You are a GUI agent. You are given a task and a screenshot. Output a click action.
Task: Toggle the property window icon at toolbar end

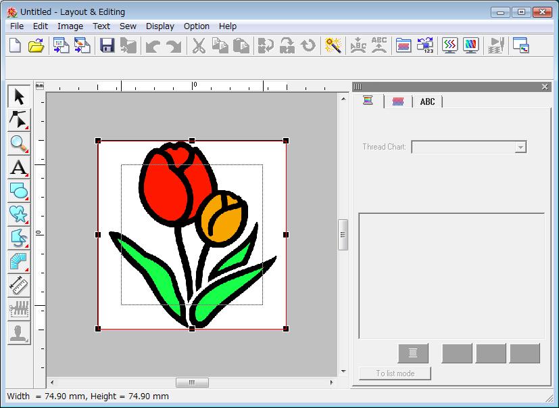click(x=521, y=46)
